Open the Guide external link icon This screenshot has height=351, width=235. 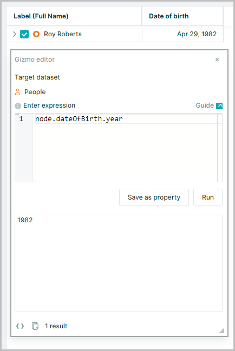click(x=219, y=105)
